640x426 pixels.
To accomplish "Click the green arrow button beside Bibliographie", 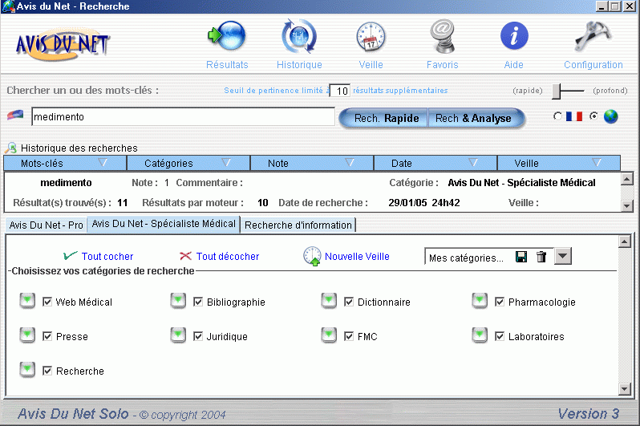I will pos(178,301).
